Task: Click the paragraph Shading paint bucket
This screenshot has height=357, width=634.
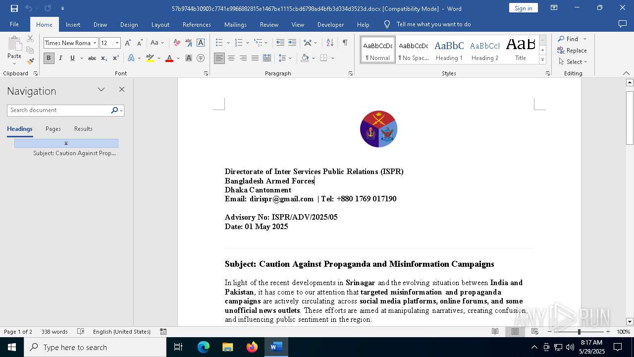Action: pos(305,59)
